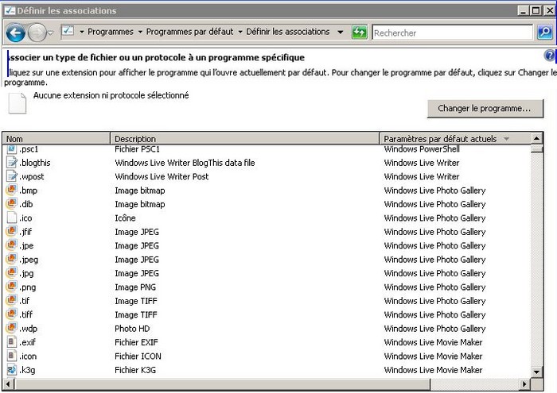
Task: Select the .wdp Photo Gallery icon
Action: (12, 328)
